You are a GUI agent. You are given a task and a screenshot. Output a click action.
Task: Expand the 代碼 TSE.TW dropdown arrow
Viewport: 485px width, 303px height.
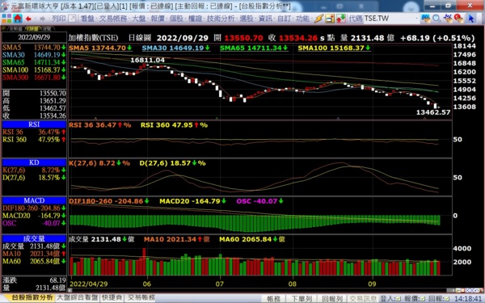pyautogui.click(x=418, y=19)
